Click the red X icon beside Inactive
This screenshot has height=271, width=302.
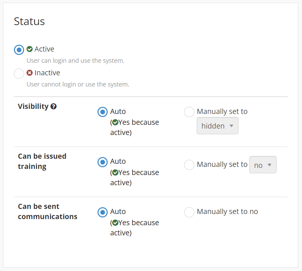pyautogui.click(x=30, y=73)
